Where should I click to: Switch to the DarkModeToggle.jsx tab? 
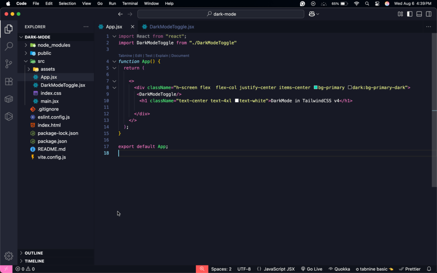pyautogui.click(x=171, y=27)
